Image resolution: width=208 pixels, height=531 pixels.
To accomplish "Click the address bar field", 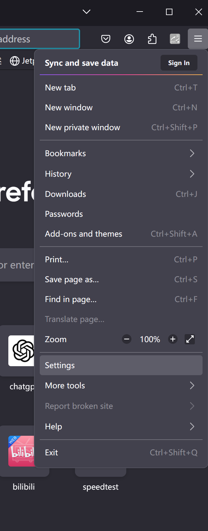I will pos(38,39).
